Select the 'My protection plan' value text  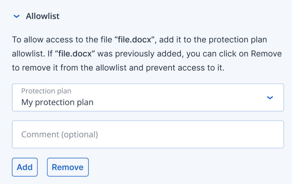[x=57, y=102]
